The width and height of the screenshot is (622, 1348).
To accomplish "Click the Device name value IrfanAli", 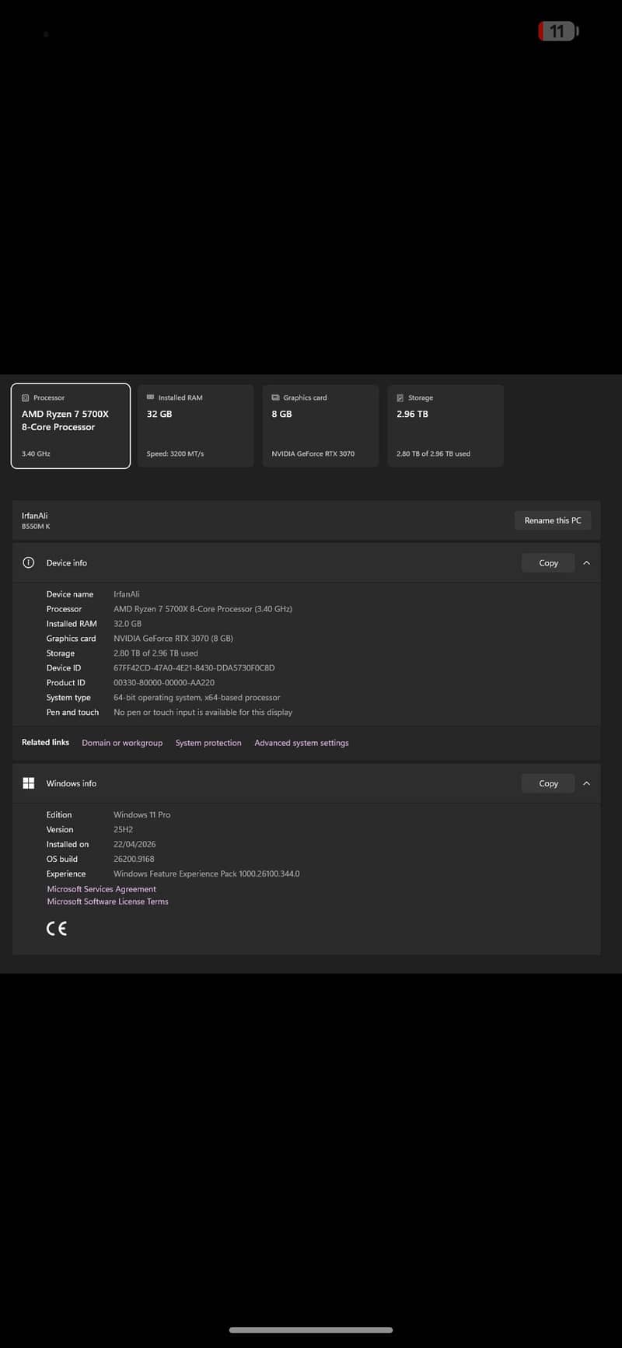I will (x=127, y=594).
